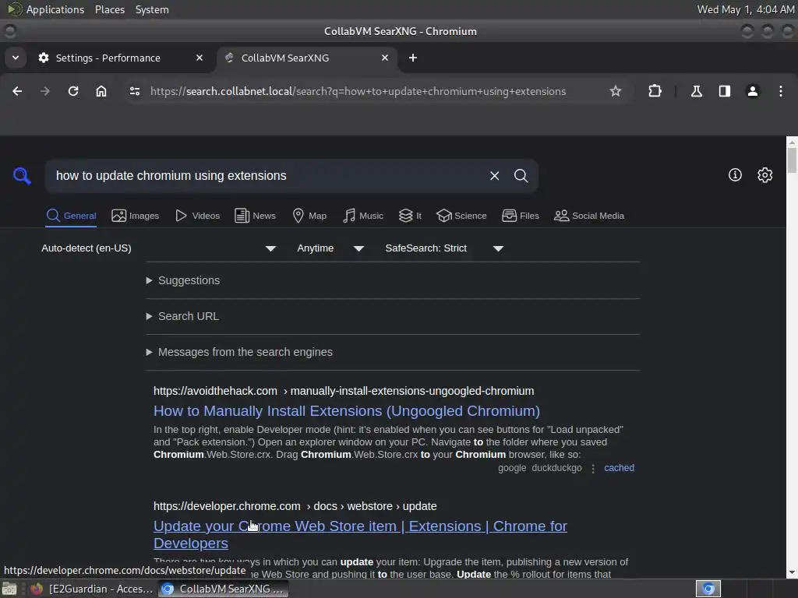Open the SafeSearch: Strict dropdown
This screenshot has height=598, width=798.
click(444, 248)
